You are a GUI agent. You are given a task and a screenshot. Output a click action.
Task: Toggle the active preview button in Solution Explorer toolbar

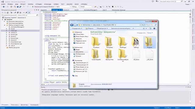29,12
